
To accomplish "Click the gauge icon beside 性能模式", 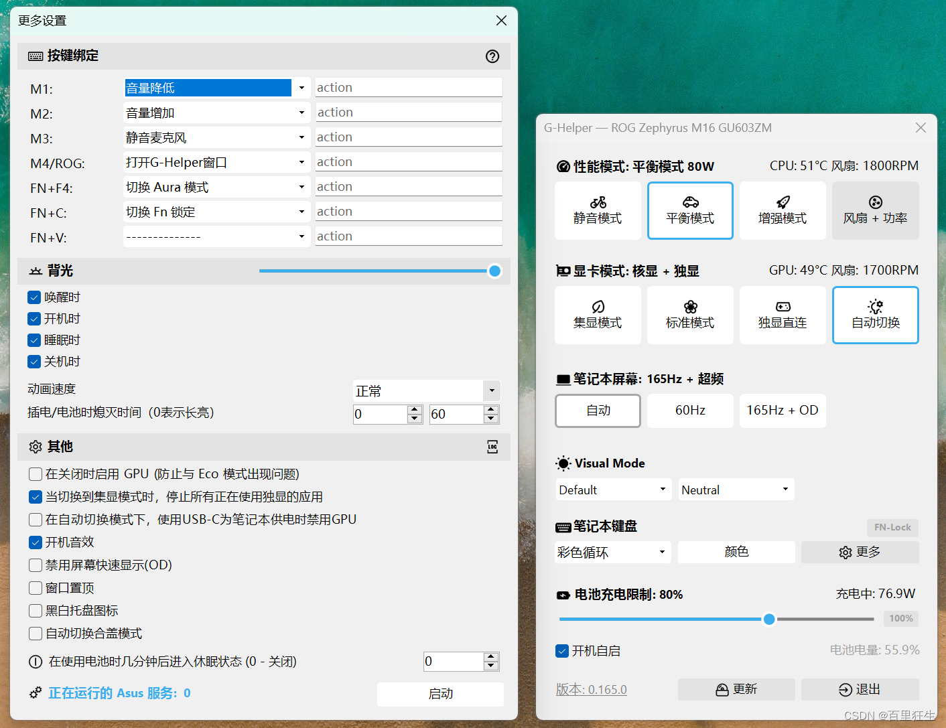I will pos(563,166).
